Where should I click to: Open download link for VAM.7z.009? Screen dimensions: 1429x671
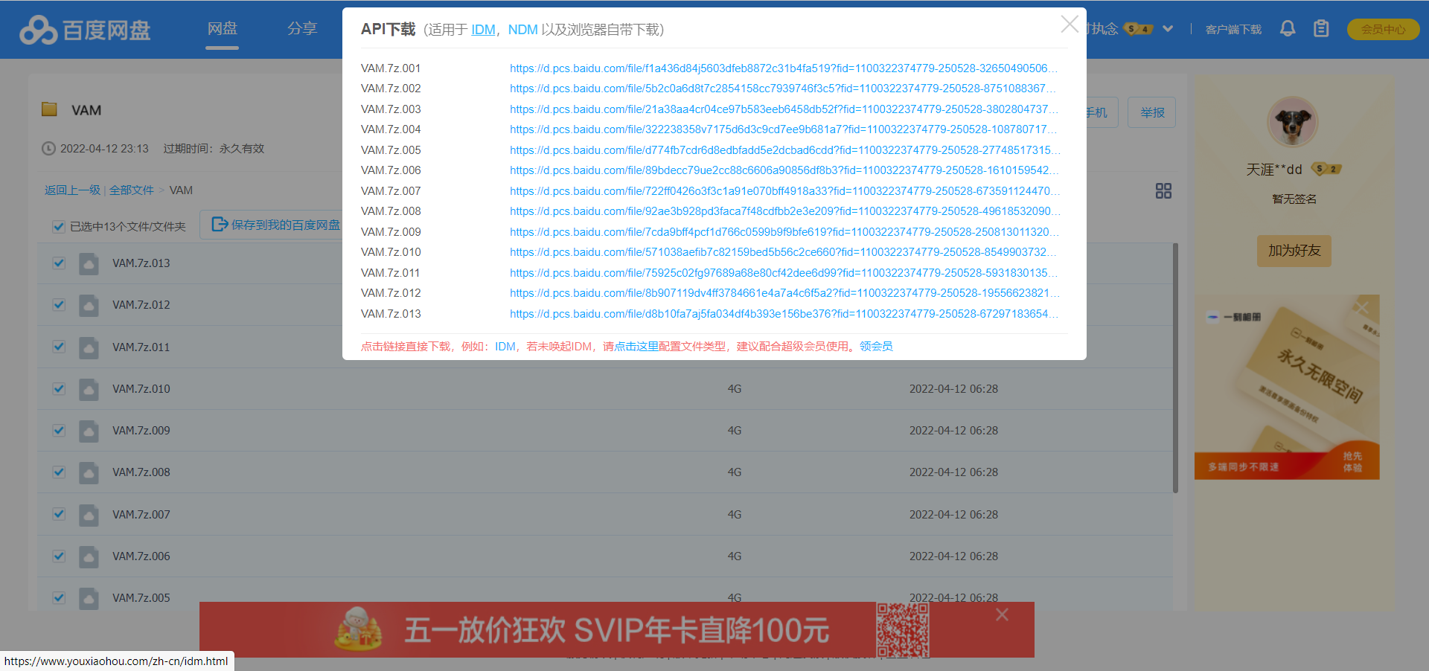click(x=784, y=232)
